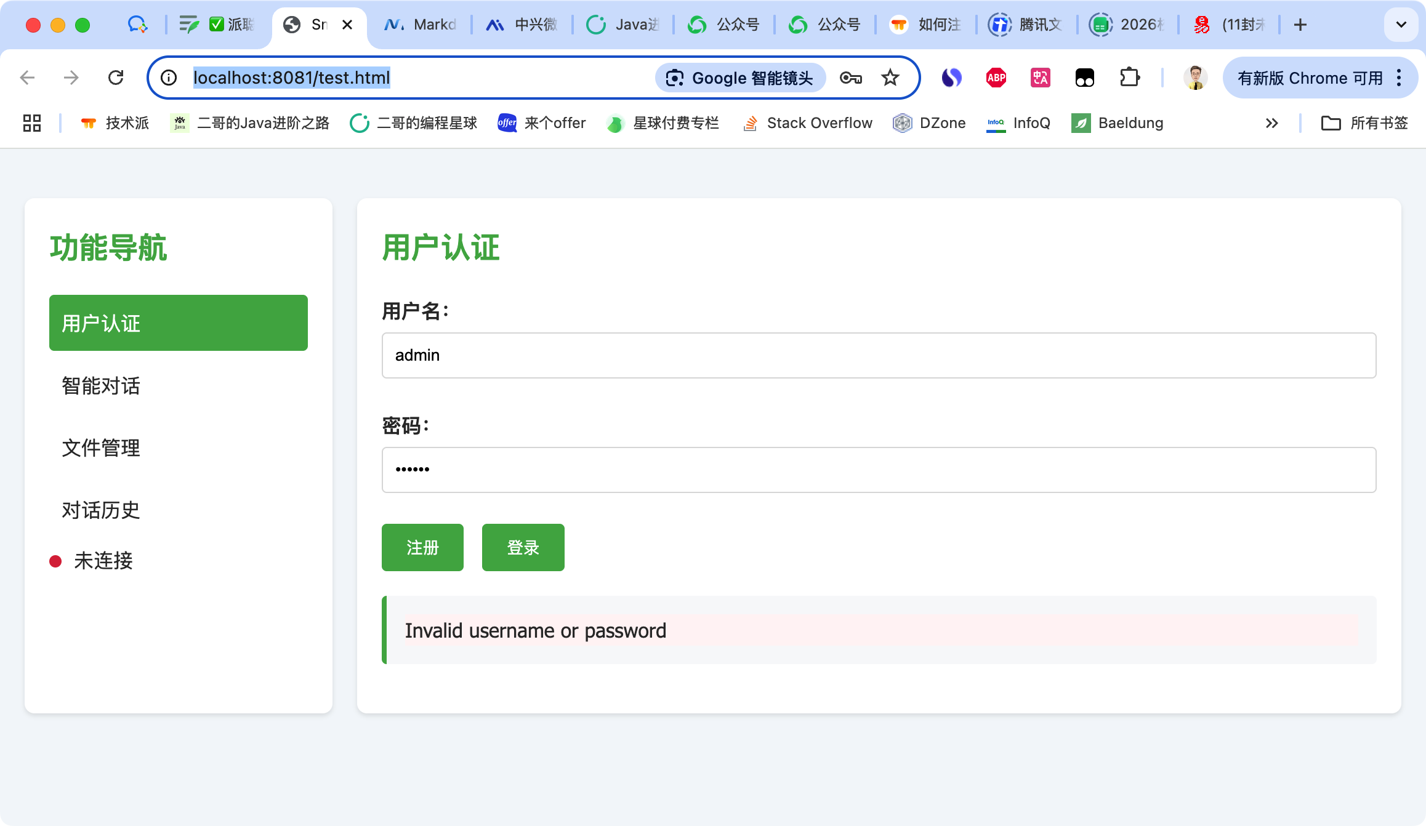
Task: Click Google 智能镜头 lens button
Action: (740, 78)
